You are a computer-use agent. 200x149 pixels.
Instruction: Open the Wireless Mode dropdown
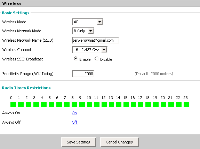tap(88, 22)
